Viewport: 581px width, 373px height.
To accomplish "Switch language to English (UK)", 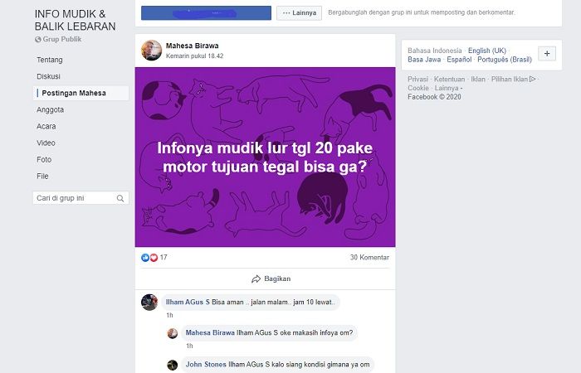I will point(487,51).
